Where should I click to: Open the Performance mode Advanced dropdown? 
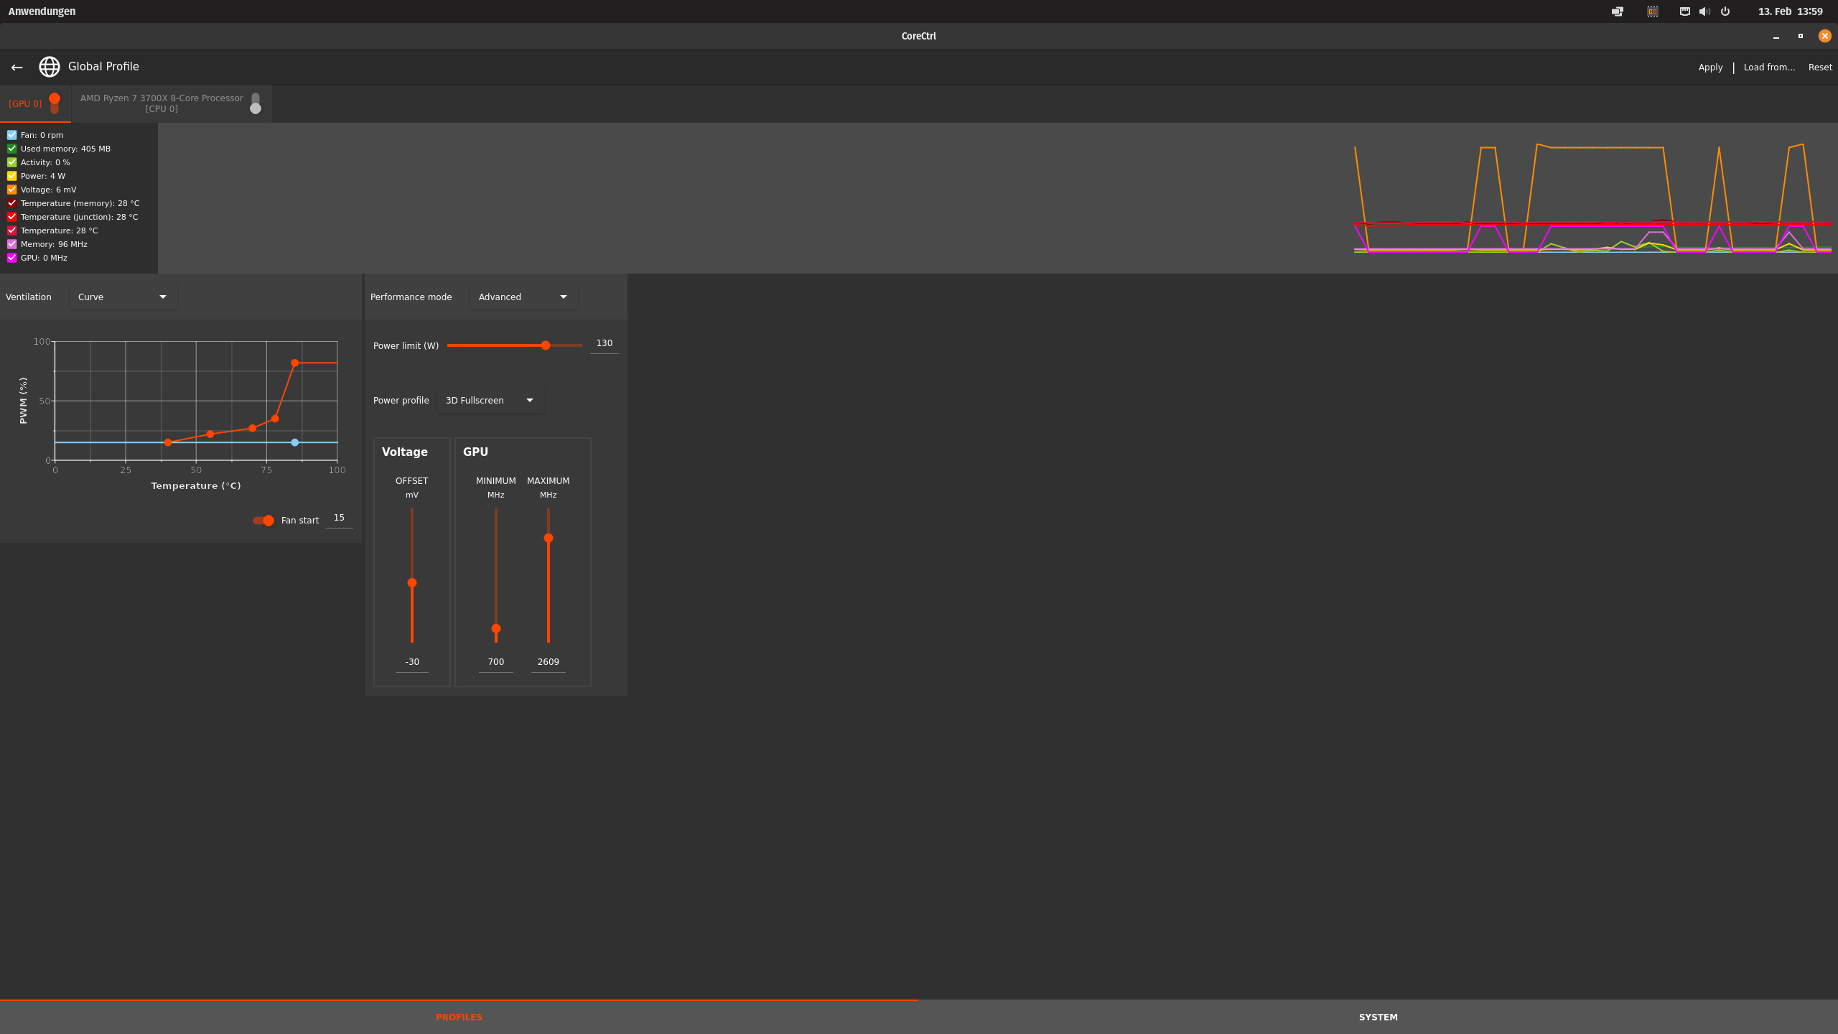point(523,297)
